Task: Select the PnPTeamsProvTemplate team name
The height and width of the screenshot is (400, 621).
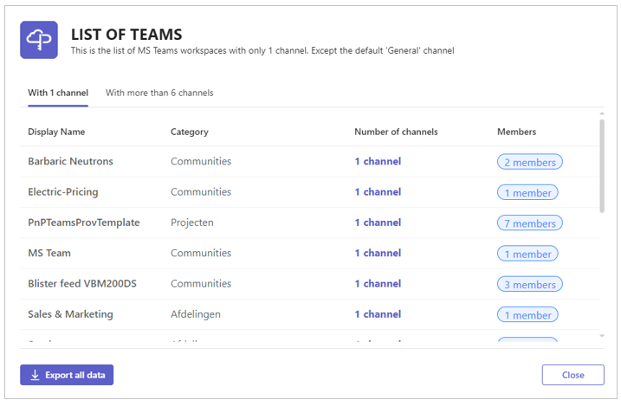Action: click(x=83, y=223)
